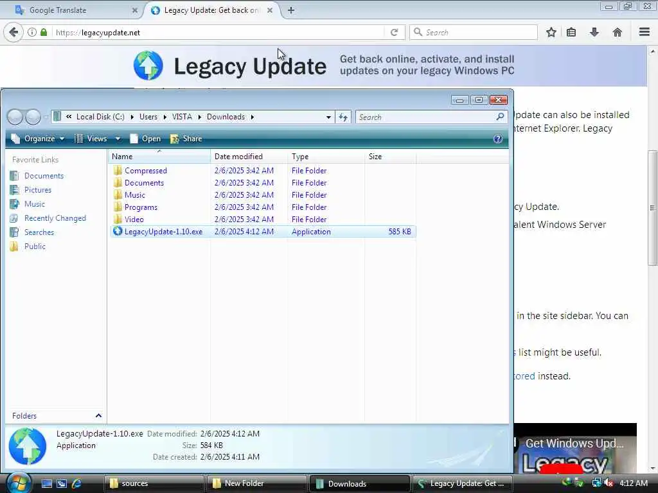This screenshot has width=658, height=493.
Task: Expand the breadcrumb overflow chevron
Action: pos(69,117)
